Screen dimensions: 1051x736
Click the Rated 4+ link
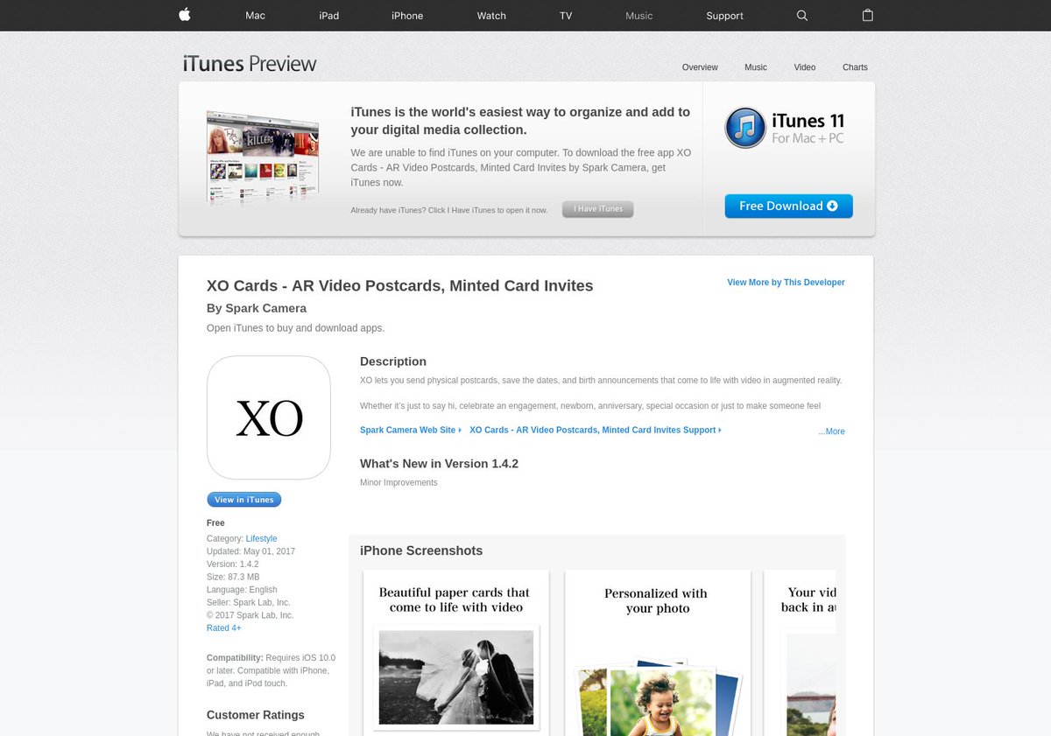click(224, 628)
